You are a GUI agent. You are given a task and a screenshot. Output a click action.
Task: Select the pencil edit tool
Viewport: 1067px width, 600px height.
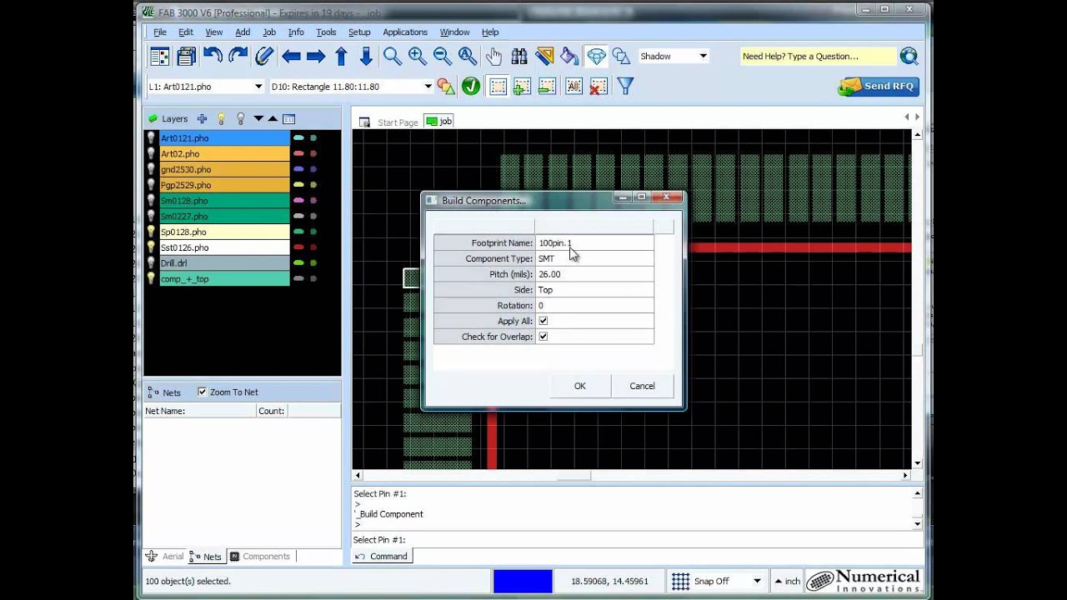(264, 56)
